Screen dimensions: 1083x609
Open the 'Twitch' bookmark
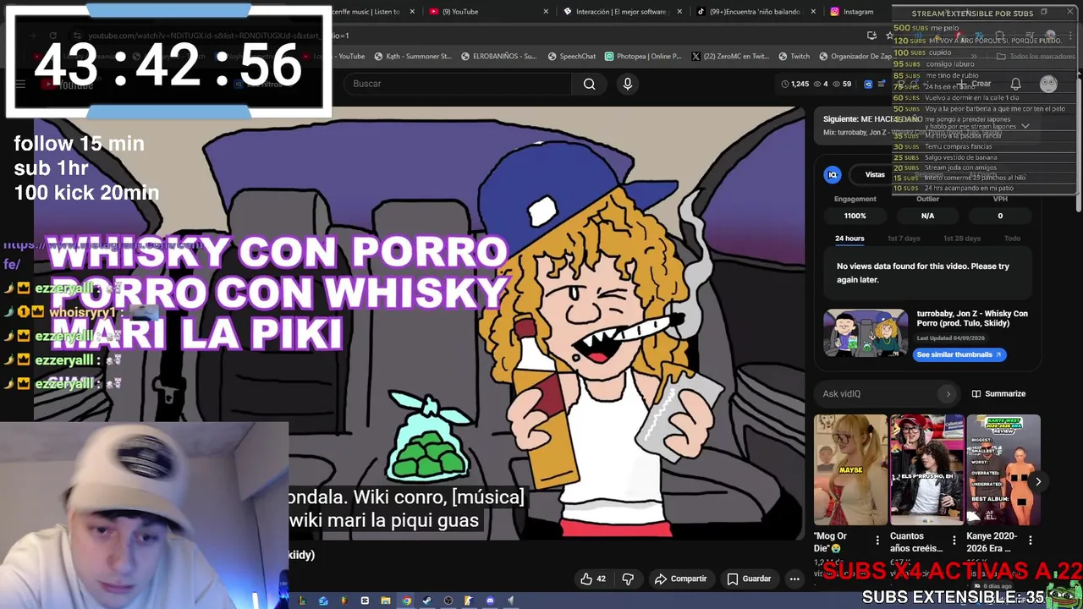tap(793, 57)
